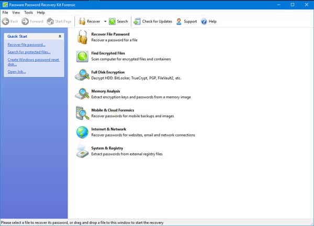Click 'Recover passwords for websites, email' description
This screenshot has width=314, height=226.
click(143, 135)
